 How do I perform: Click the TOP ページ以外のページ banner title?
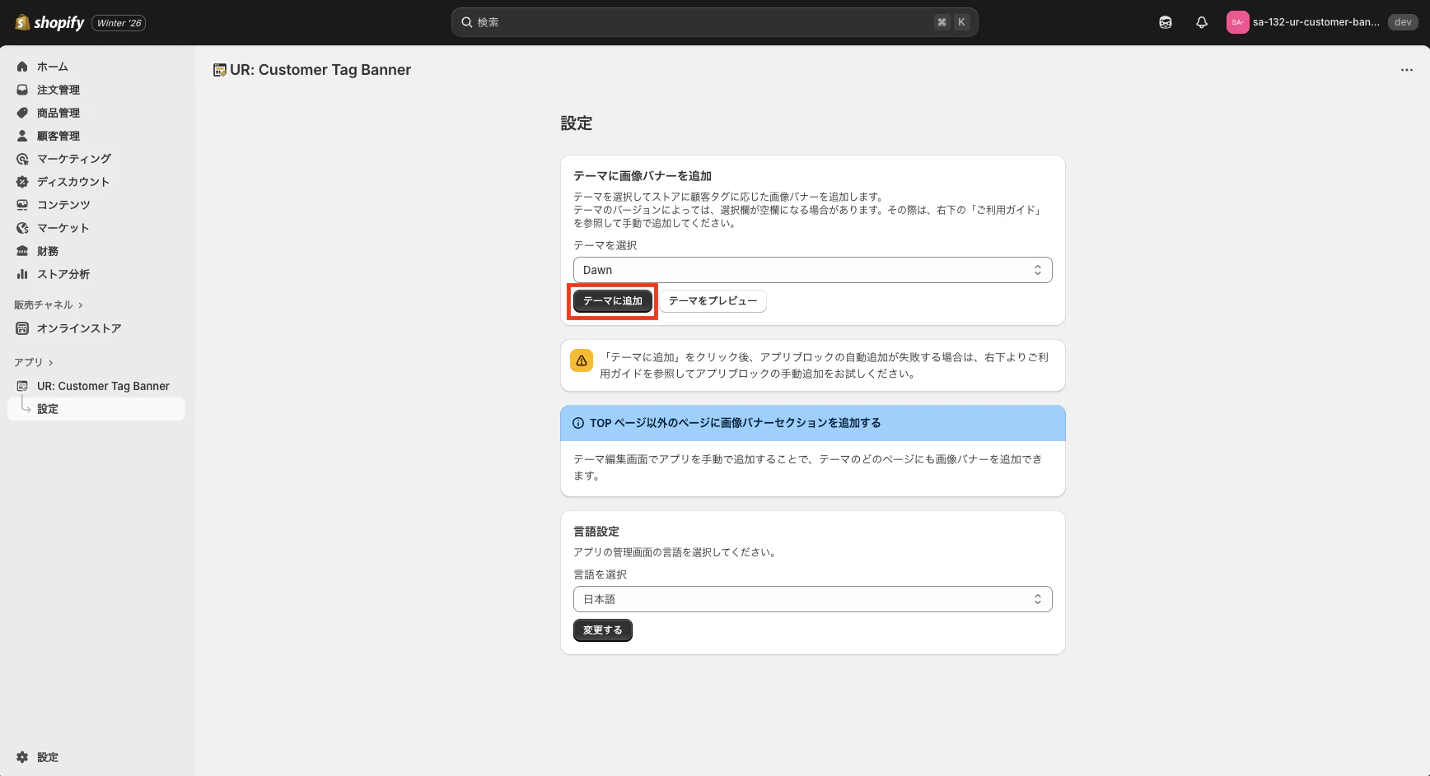[736, 423]
